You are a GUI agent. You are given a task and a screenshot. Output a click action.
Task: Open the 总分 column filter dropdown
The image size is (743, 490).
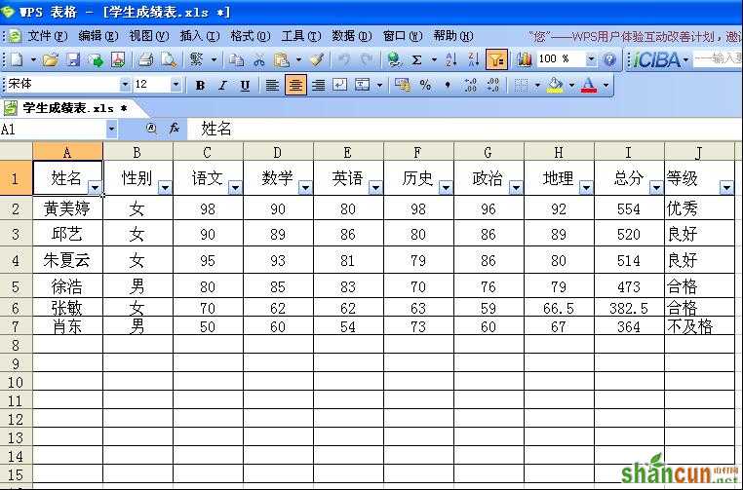(x=656, y=187)
